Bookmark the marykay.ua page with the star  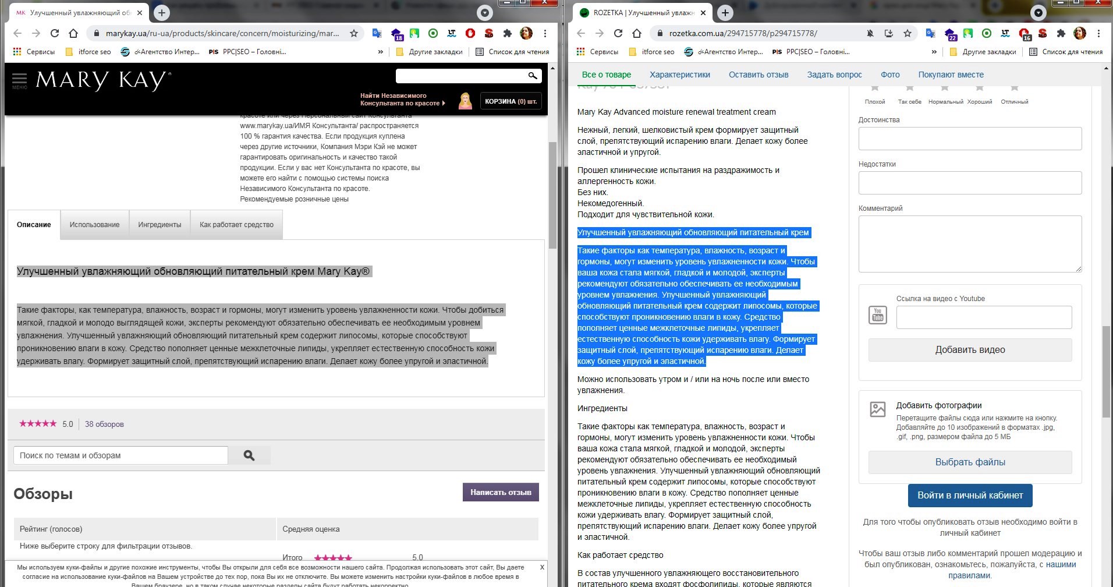[353, 33]
